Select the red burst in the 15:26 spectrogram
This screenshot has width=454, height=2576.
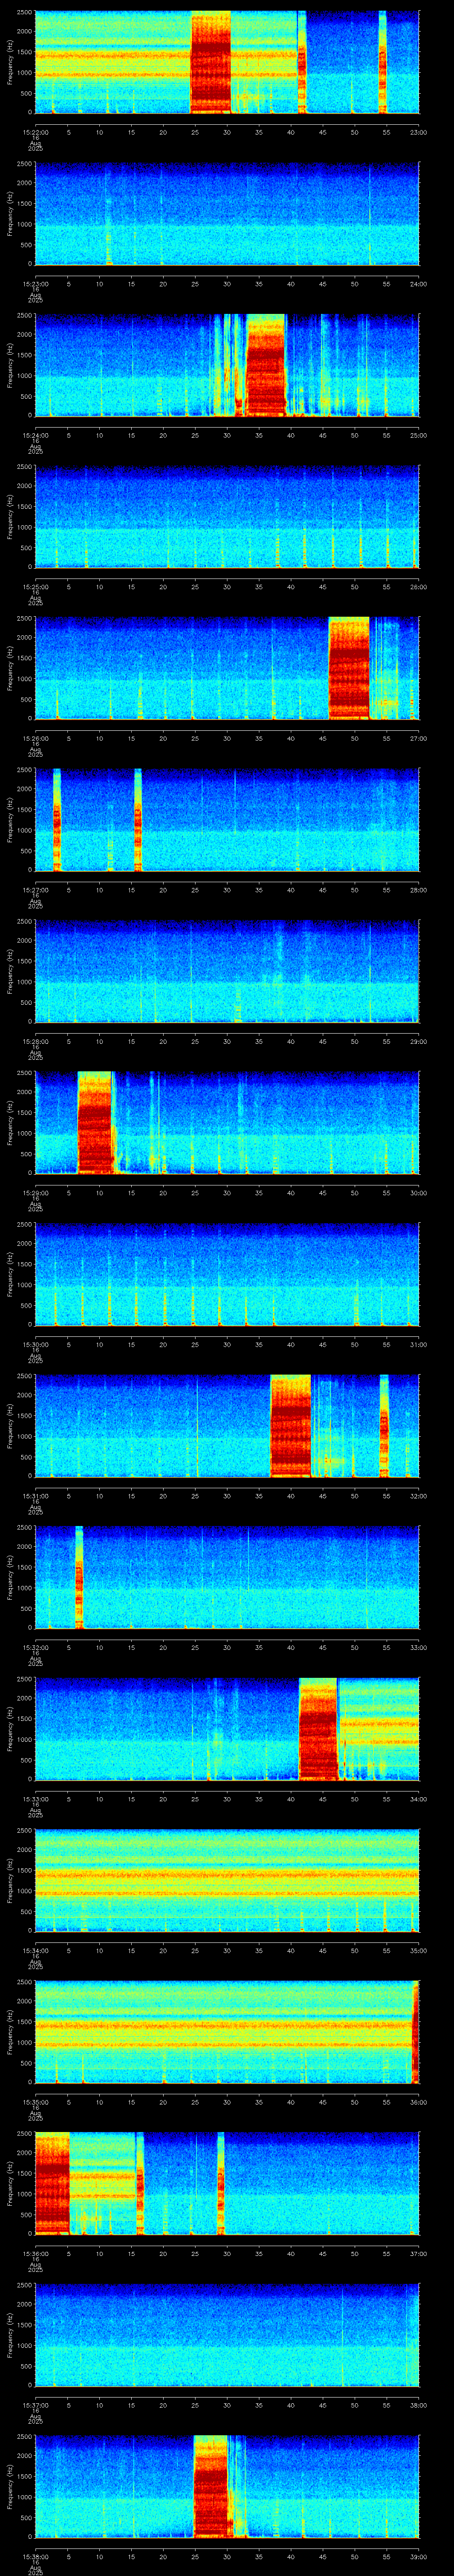349,668
